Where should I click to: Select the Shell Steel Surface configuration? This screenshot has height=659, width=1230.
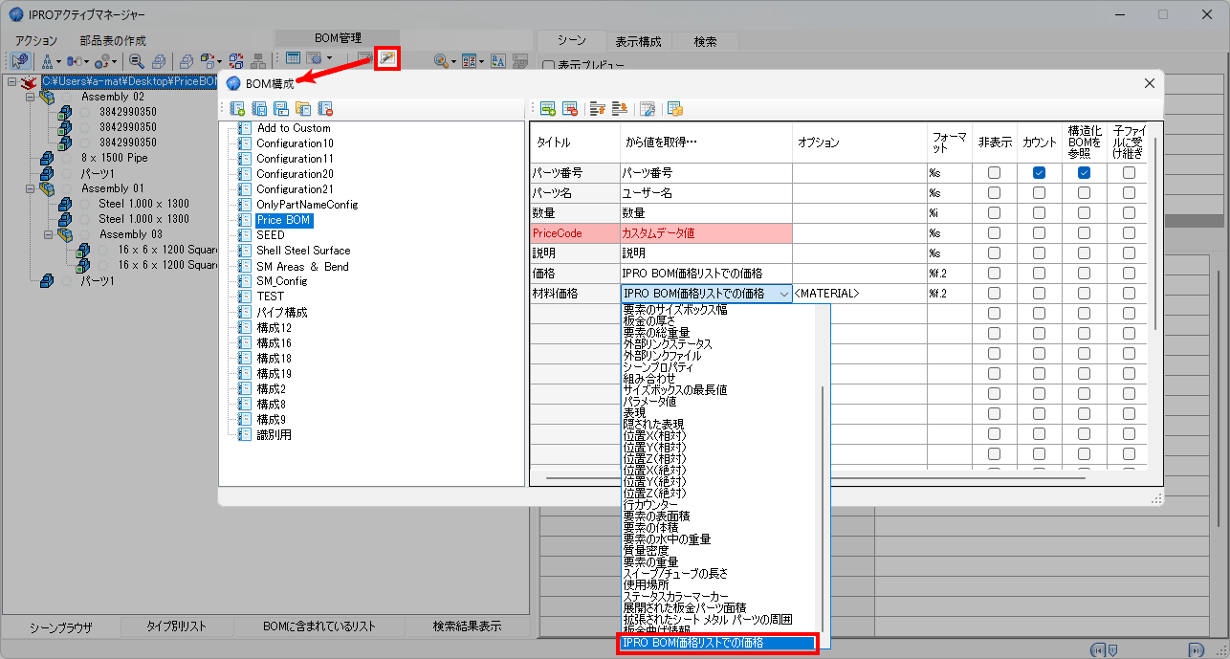(303, 251)
